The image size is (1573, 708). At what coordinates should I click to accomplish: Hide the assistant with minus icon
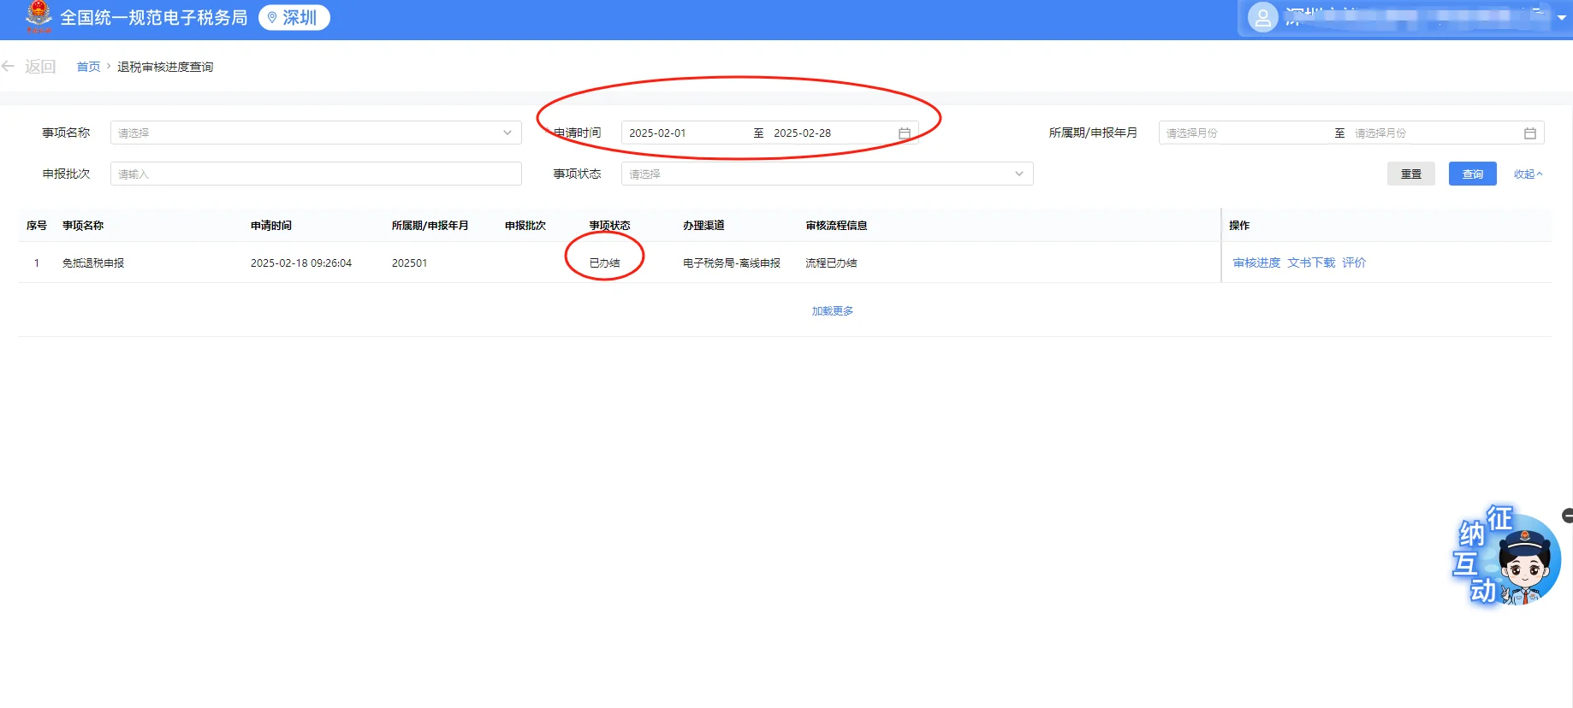pyautogui.click(x=1567, y=516)
